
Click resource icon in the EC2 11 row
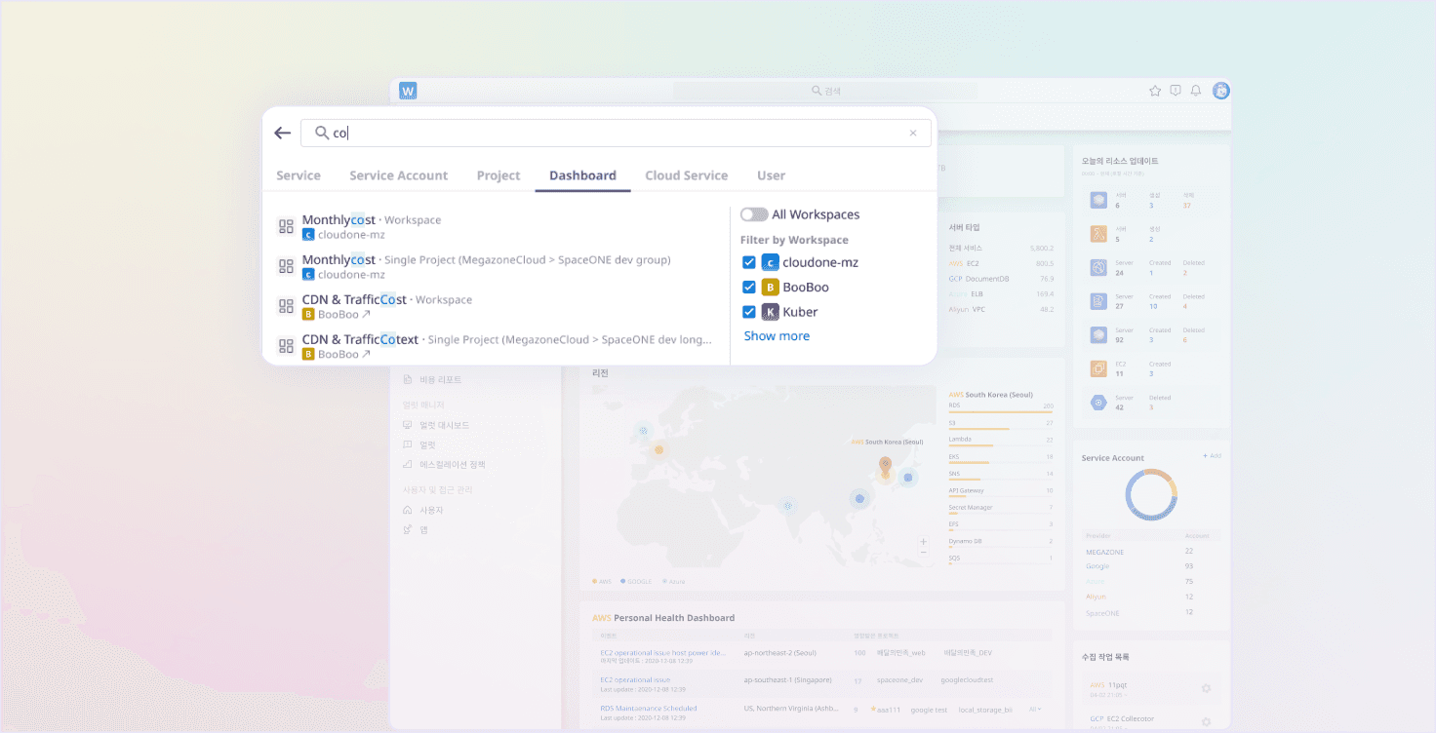pyautogui.click(x=1098, y=368)
